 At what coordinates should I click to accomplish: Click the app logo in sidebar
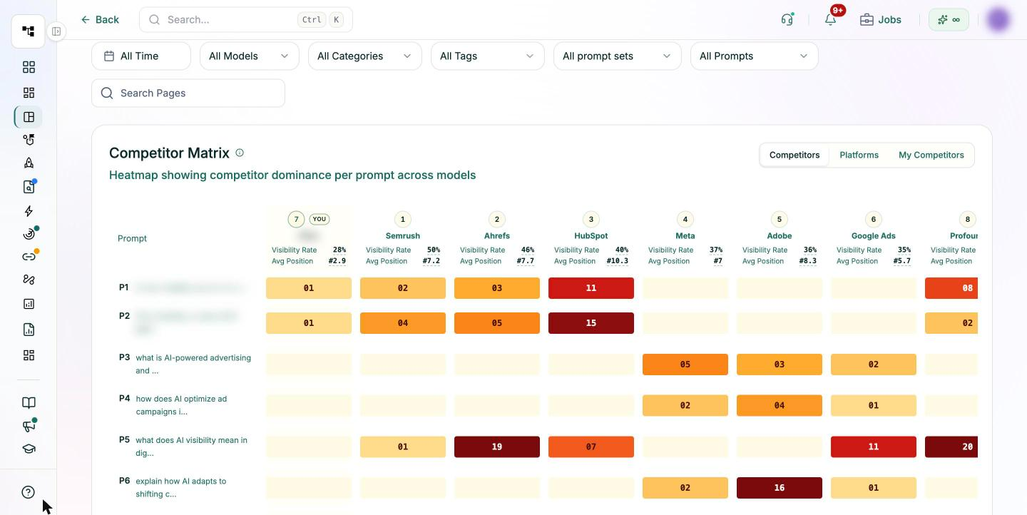(29, 31)
